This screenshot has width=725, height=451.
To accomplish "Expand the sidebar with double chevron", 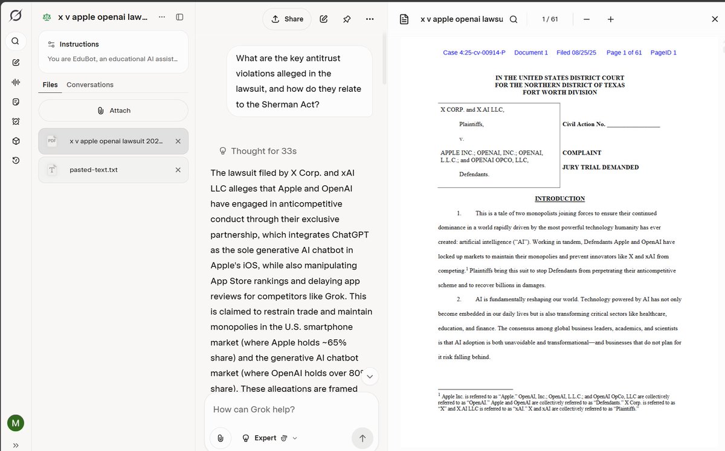I will (x=16, y=445).
